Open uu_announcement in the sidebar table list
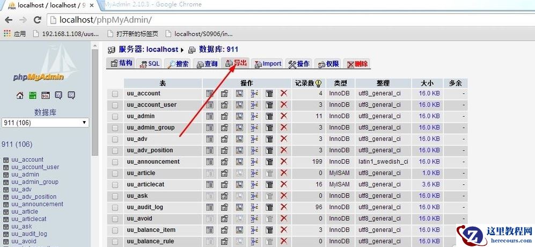The image size is (535, 247). point(37,204)
